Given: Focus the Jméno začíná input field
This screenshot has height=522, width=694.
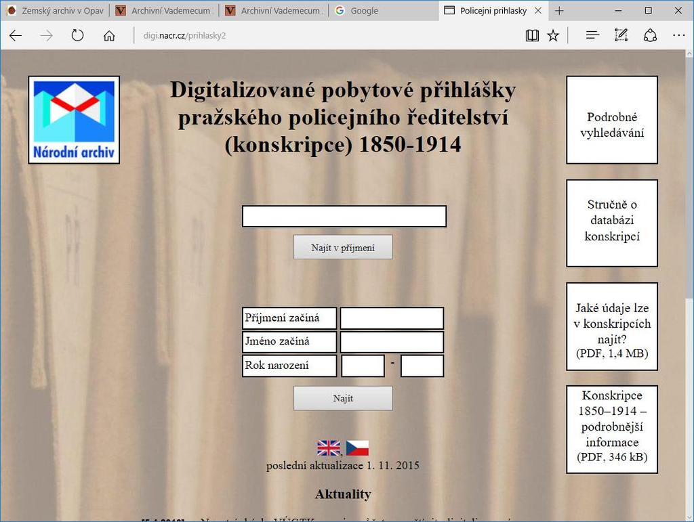Looking at the screenshot, I should (x=392, y=342).
